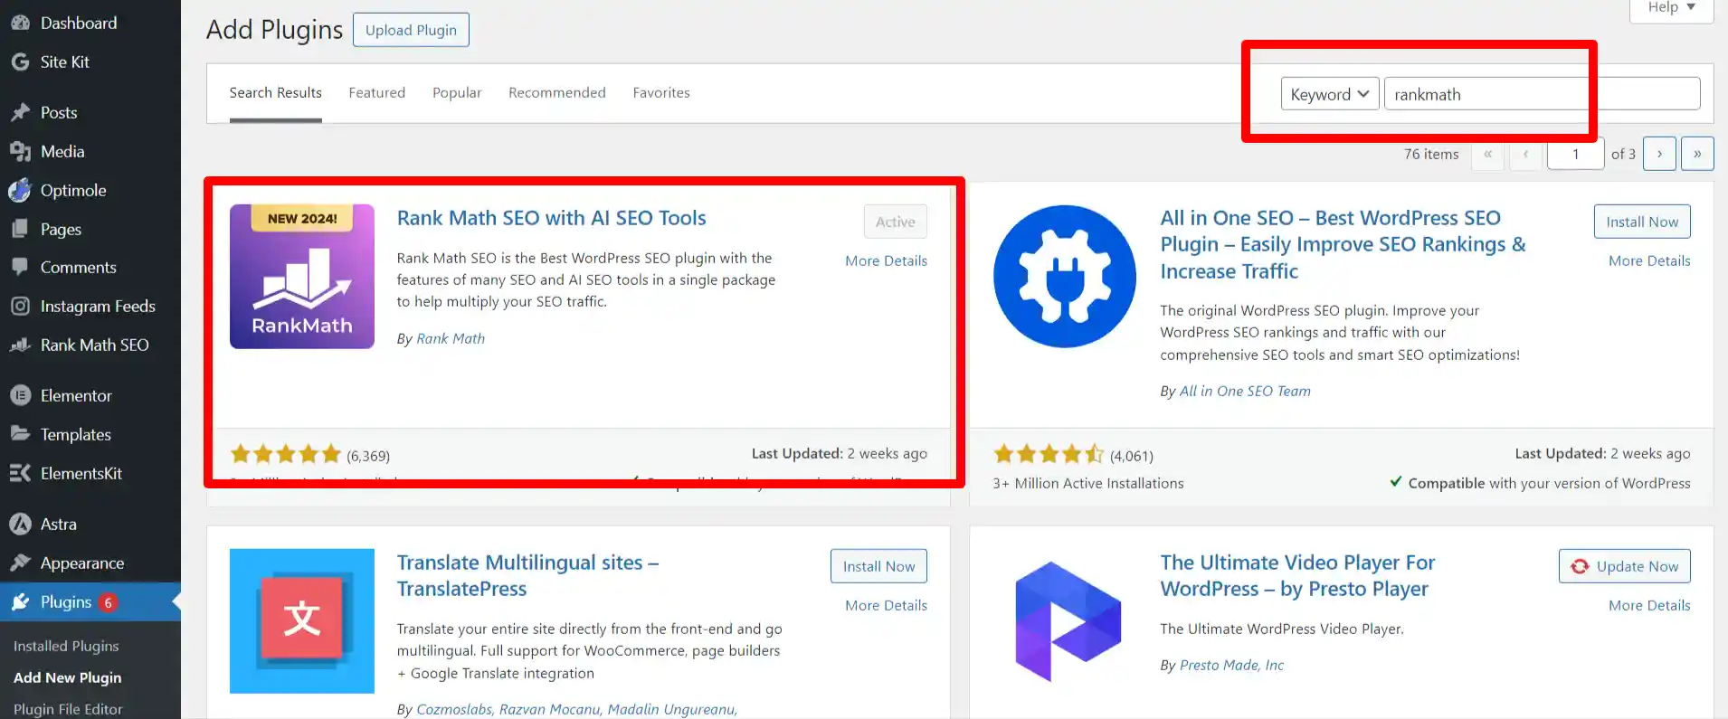Click the Upload Plugin button
1728x719 pixels.
pyautogui.click(x=411, y=30)
